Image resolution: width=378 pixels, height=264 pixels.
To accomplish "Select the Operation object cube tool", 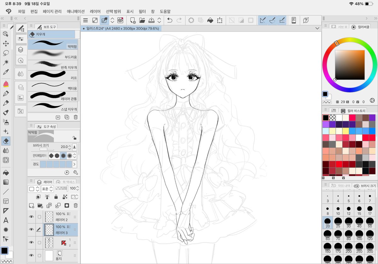I will [x=5, y=34].
